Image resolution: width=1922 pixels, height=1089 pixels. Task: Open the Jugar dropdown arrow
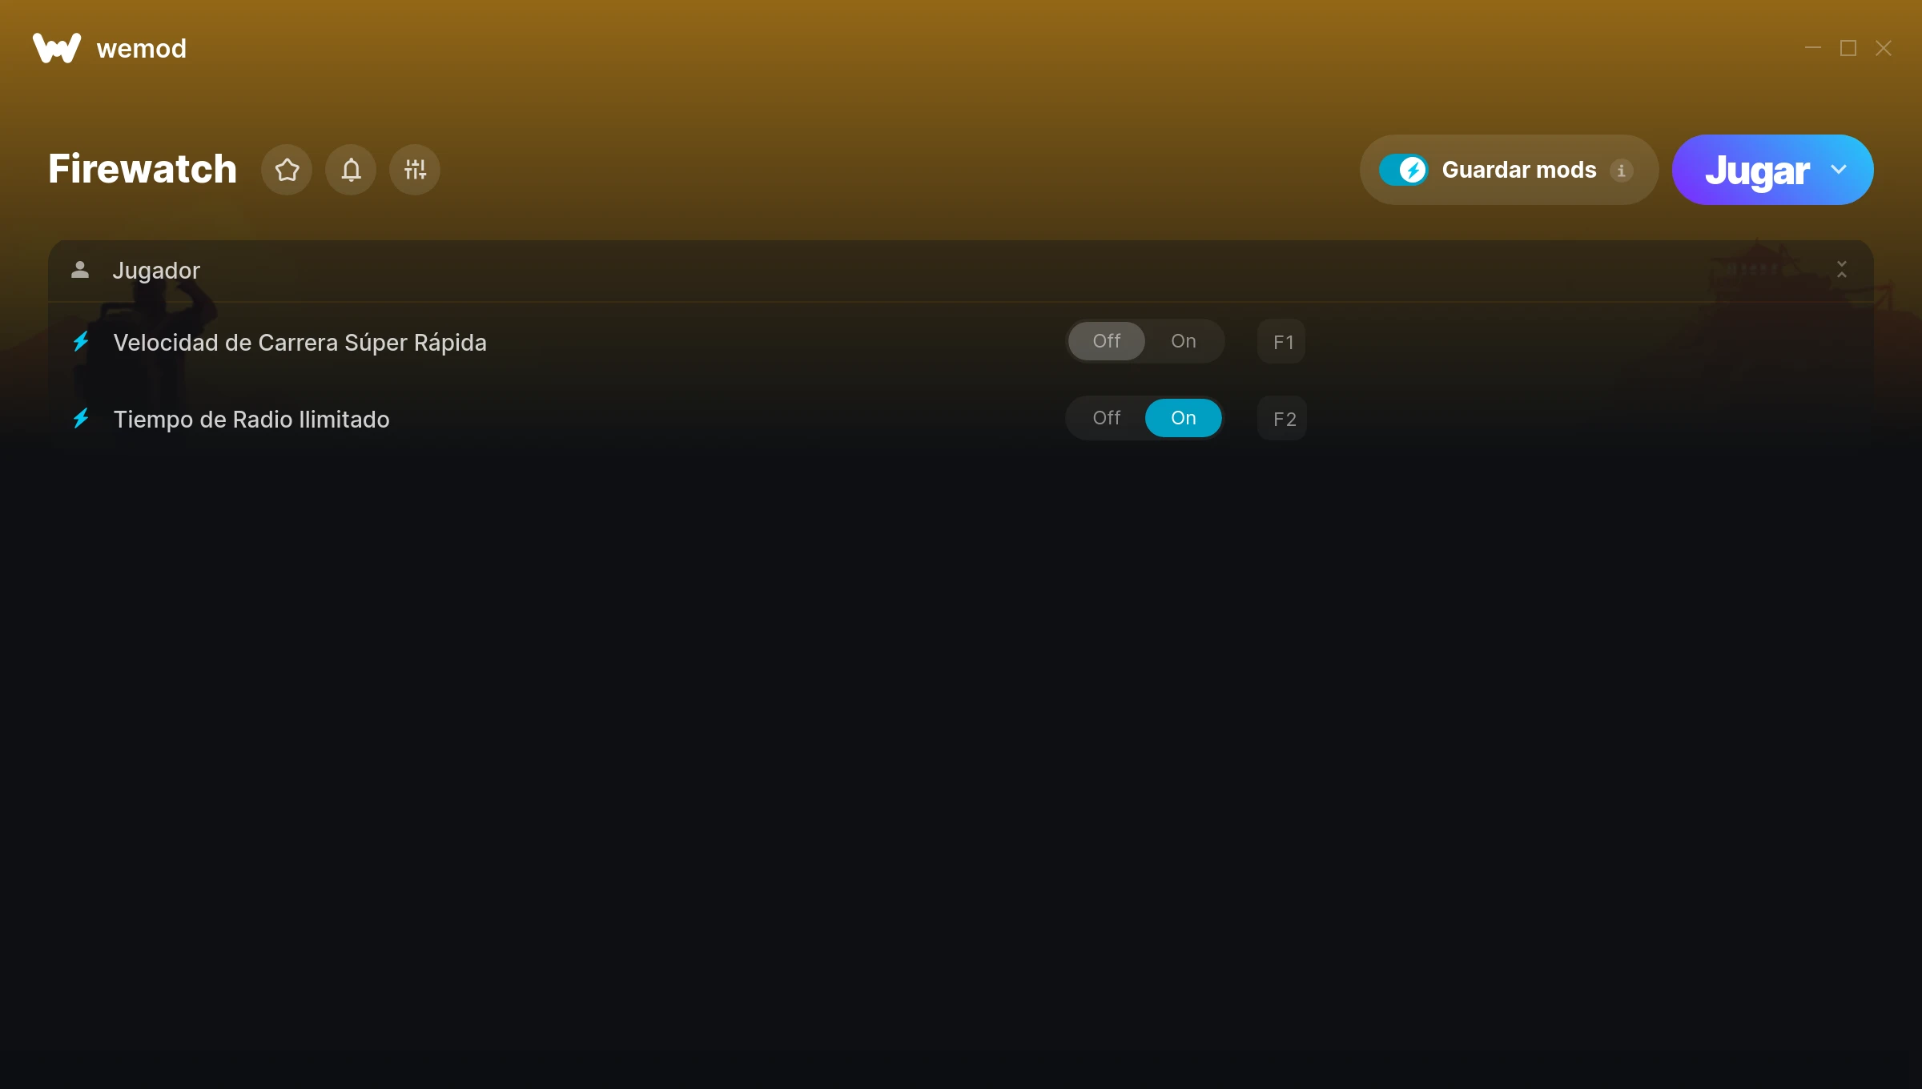click(x=1839, y=170)
